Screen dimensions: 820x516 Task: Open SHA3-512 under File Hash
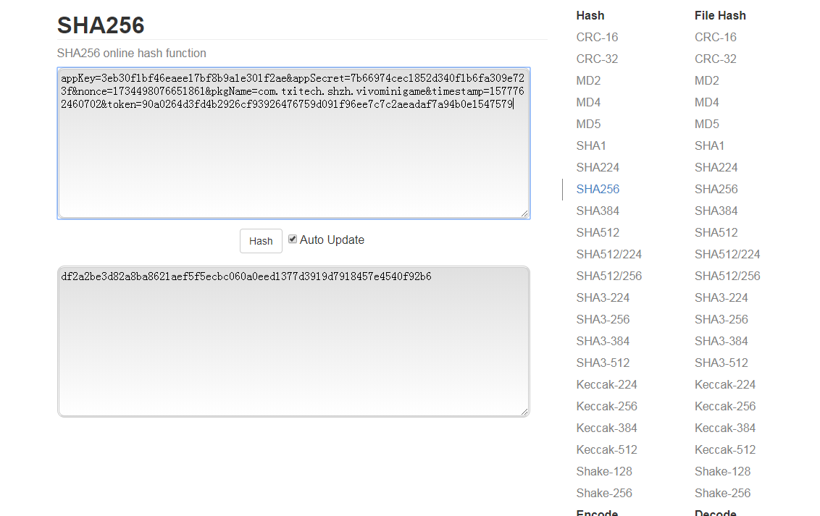click(721, 363)
